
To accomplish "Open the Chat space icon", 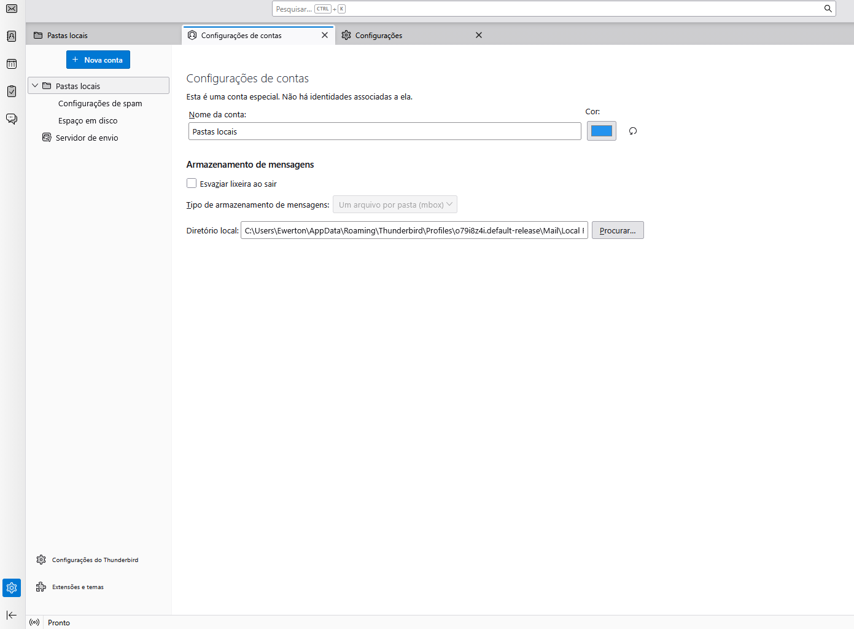I will point(12,119).
